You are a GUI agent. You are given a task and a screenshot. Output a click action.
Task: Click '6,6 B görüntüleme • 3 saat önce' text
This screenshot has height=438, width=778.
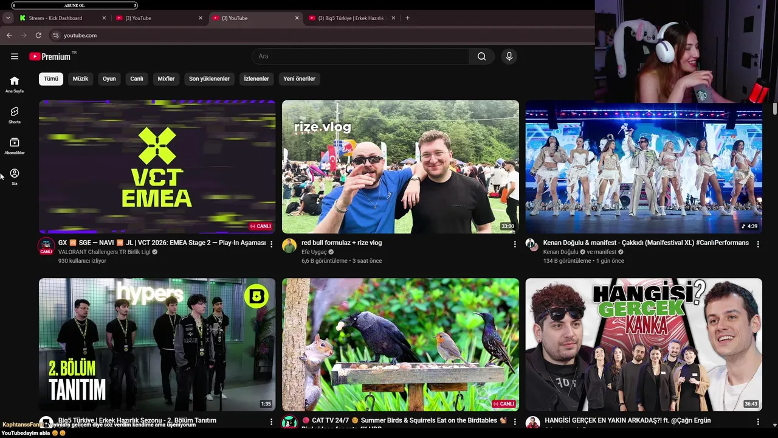pos(342,261)
